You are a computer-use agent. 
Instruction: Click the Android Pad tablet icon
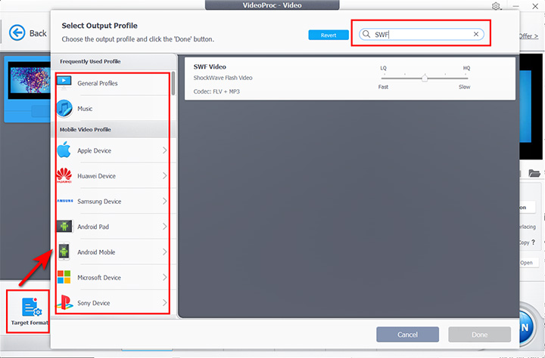click(x=64, y=226)
